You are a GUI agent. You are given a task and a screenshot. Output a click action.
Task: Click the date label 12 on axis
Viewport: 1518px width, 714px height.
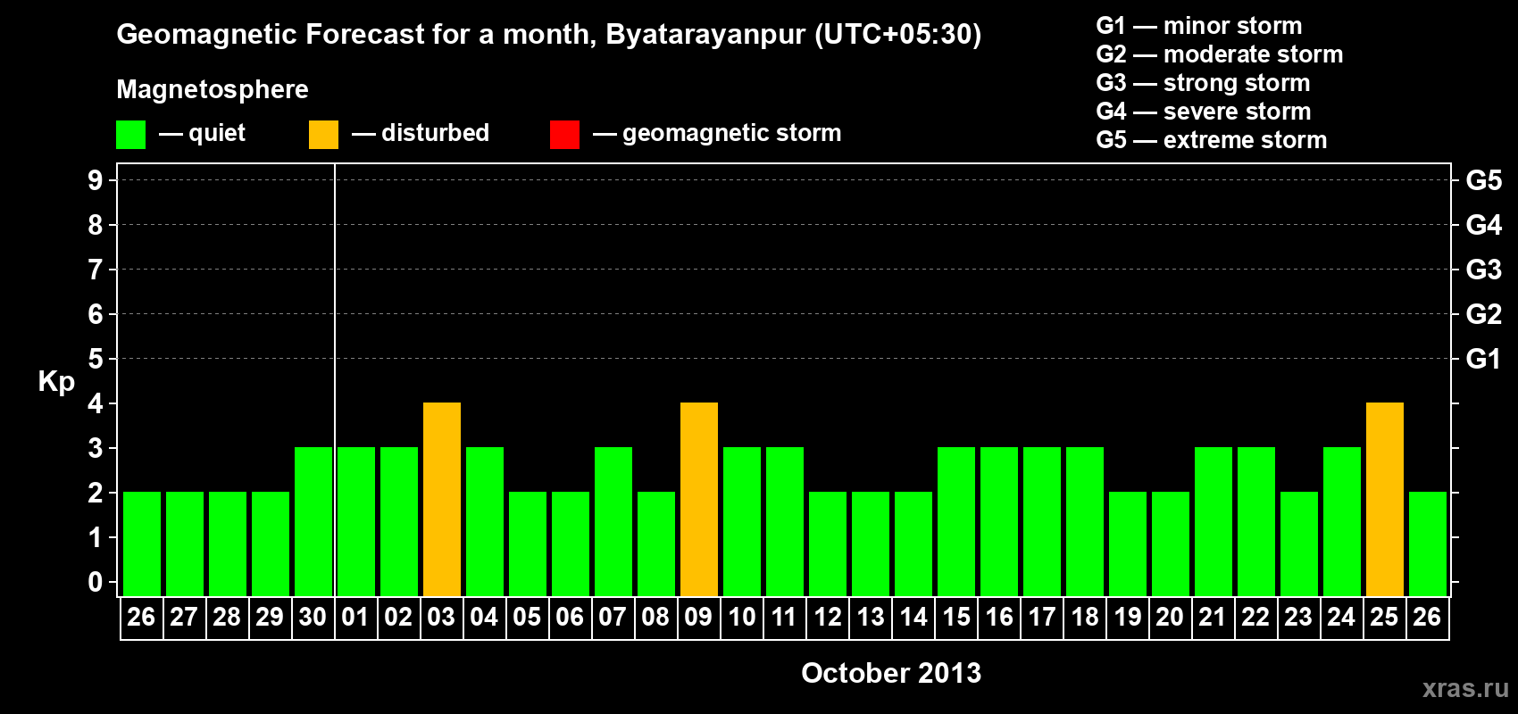(828, 618)
